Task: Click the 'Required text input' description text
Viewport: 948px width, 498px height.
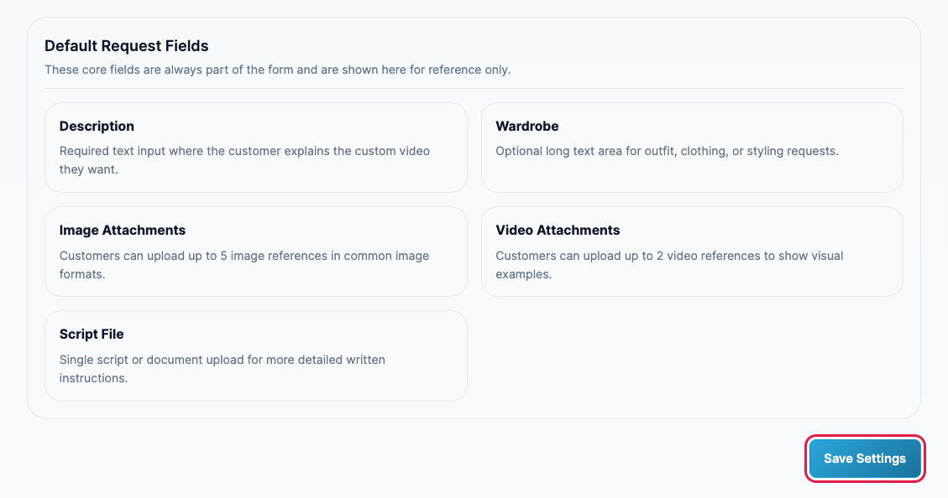Action: point(244,160)
